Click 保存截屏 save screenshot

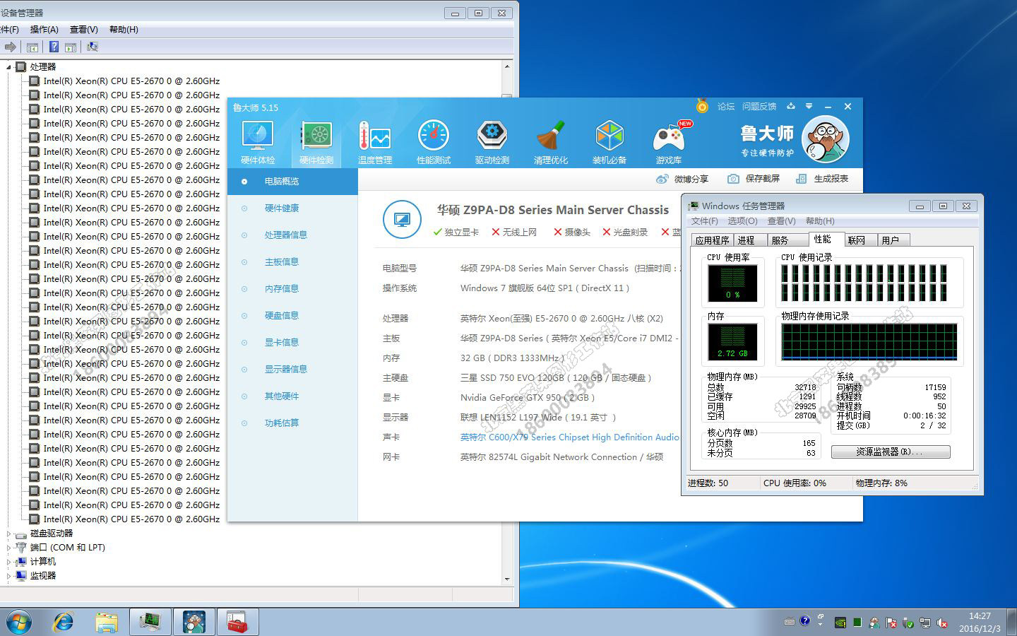coord(754,179)
